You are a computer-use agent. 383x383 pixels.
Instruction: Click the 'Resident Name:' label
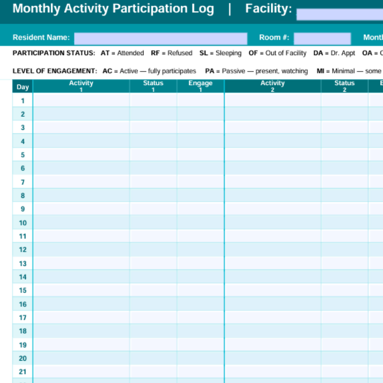[x=41, y=37]
